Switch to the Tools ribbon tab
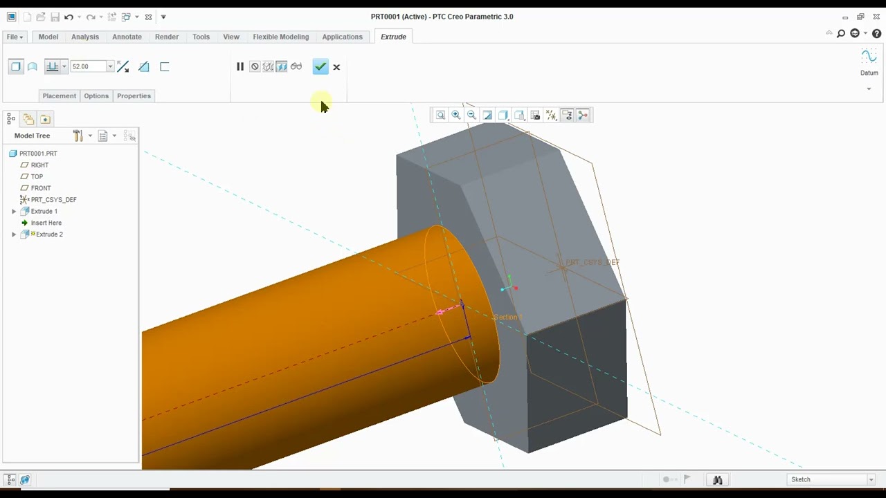 (x=201, y=37)
